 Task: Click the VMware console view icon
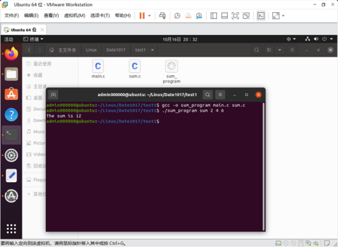coord(261,16)
